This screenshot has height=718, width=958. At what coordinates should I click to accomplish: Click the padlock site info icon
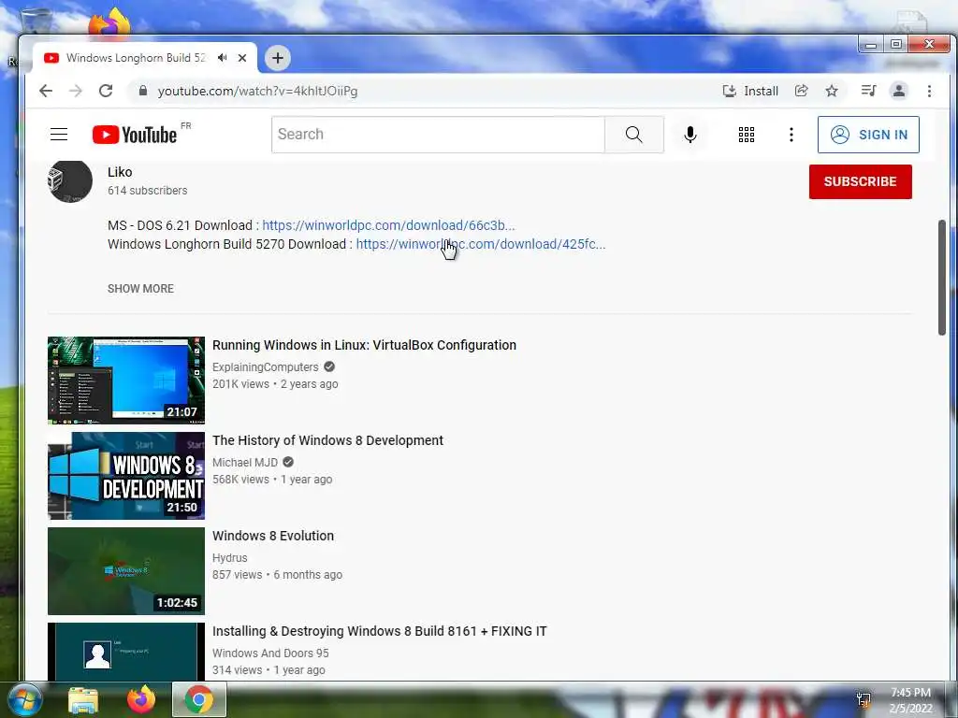click(143, 91)
